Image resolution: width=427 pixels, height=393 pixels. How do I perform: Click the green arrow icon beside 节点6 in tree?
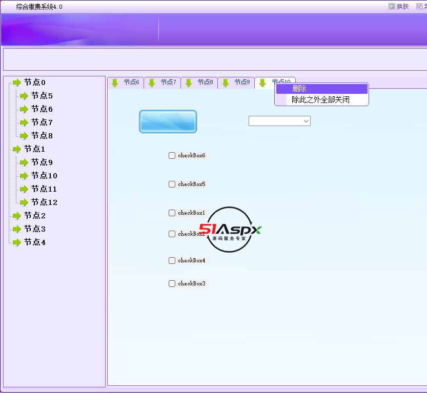pyautogui.click(x=24, y=109)
